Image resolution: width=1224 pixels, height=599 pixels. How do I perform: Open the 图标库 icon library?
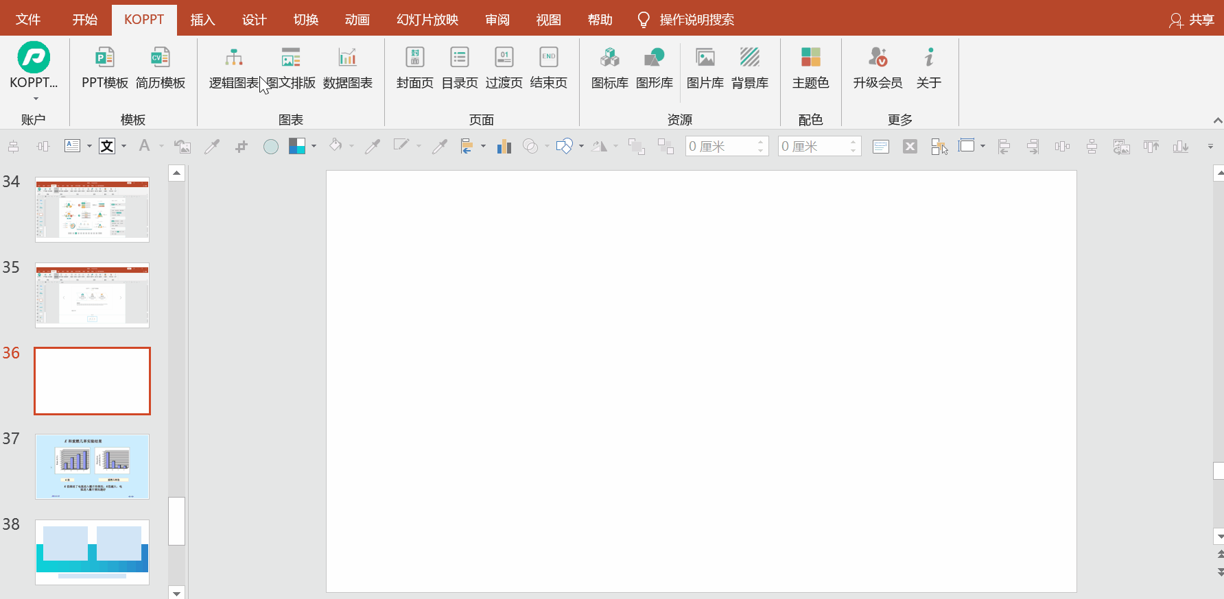point(610,68)
